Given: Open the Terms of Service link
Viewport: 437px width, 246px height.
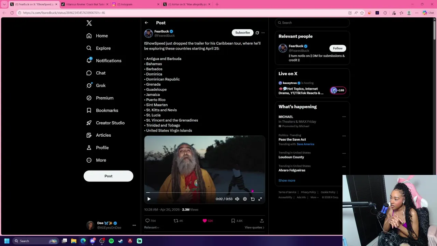Looking at the screenshot, I should pos(287,192).
